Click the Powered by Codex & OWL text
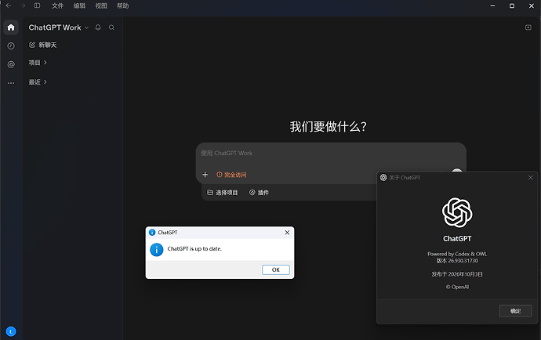541x340 pixels. click(457, 254)
